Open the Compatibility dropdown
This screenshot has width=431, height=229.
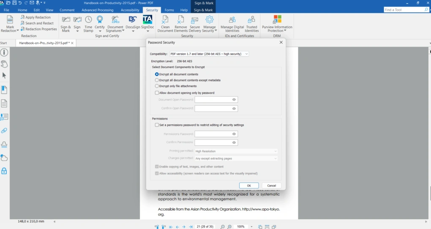[x=209, y=54]
